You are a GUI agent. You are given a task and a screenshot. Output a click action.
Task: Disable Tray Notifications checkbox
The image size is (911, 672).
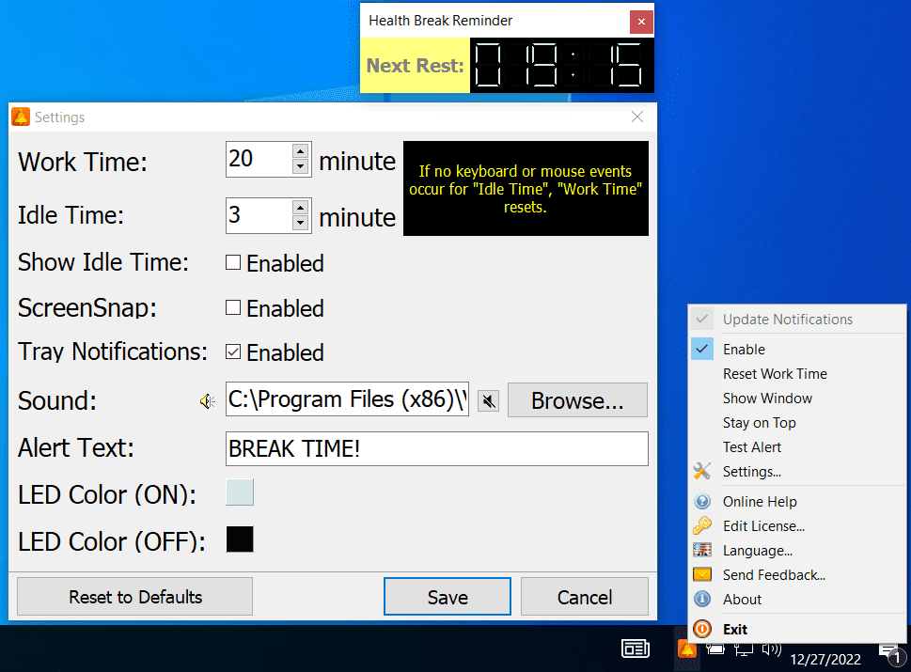pos(233,352)
